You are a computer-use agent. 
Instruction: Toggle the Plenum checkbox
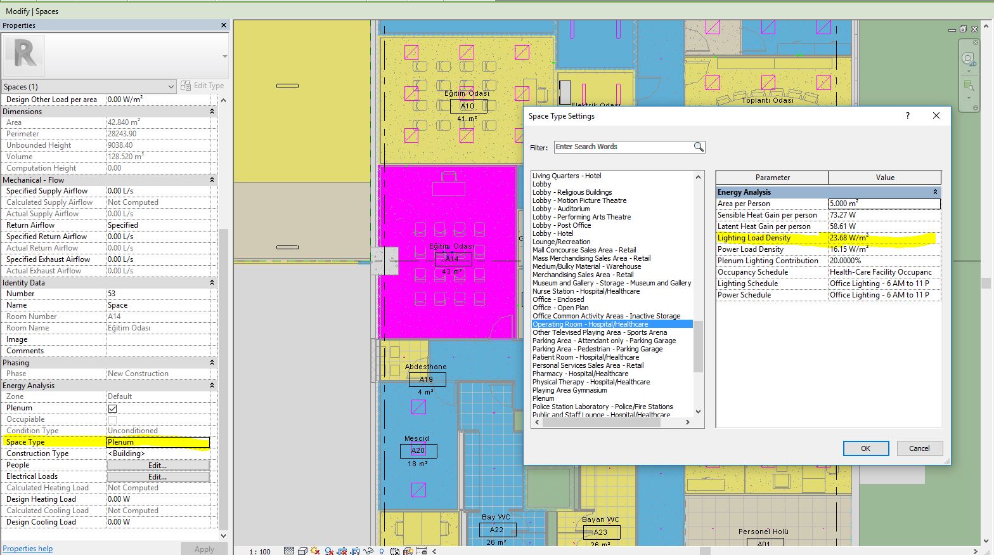click(112, 408)
